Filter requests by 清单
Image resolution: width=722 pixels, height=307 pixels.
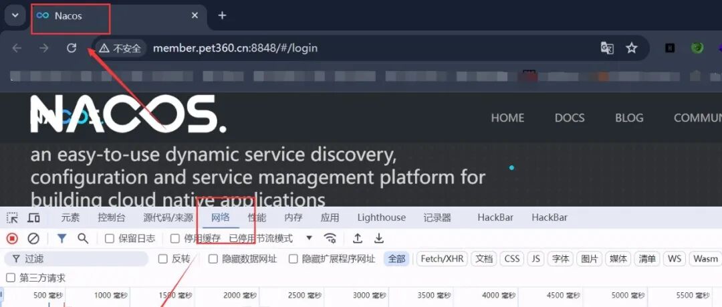[647, 259]
